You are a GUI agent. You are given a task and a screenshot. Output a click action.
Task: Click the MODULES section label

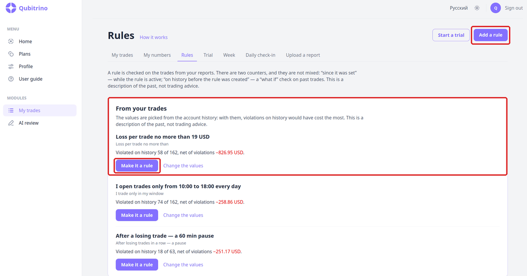tap(17, 98)
